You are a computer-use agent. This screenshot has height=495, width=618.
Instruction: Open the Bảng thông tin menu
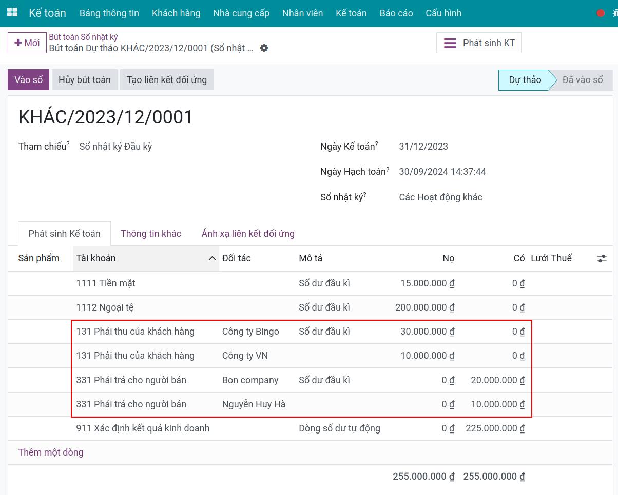pos(109,13)
